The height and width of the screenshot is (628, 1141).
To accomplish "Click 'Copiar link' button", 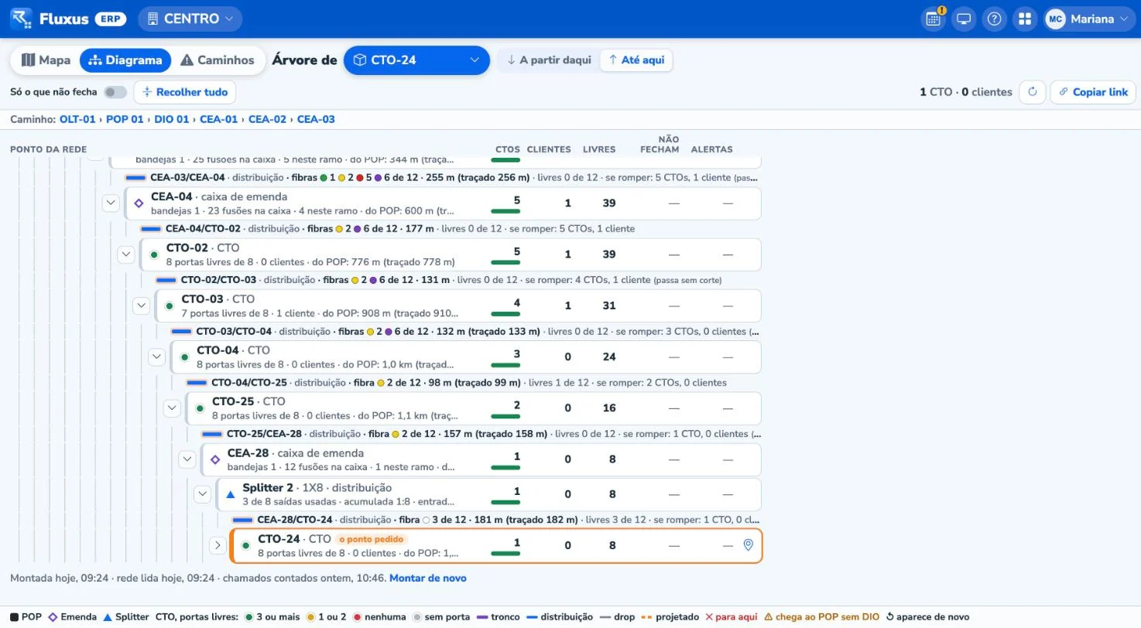I will 1092,92.
